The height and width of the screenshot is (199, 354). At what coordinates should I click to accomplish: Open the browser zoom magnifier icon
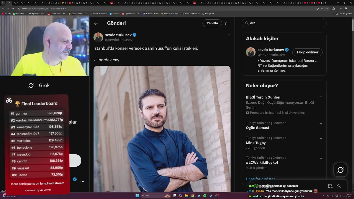tap(322, 9)
